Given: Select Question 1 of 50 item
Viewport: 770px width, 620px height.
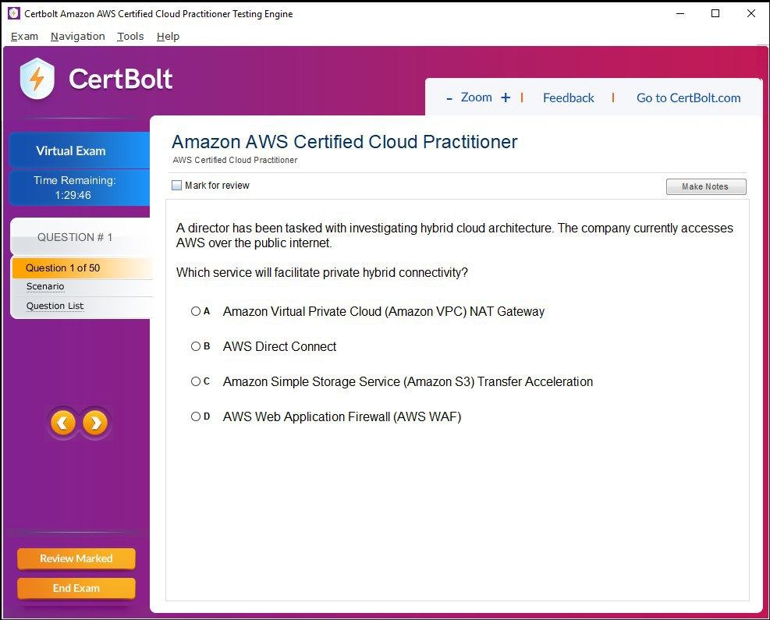Looking at the screenshot, I should (x=83, y=268).
